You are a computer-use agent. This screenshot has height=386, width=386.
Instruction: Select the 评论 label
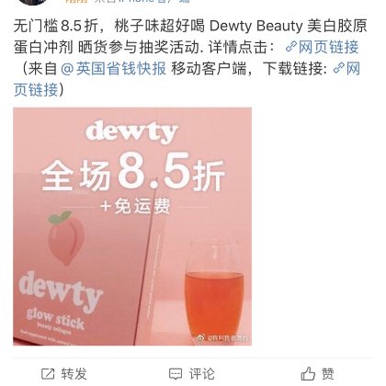tap(201, 374)
